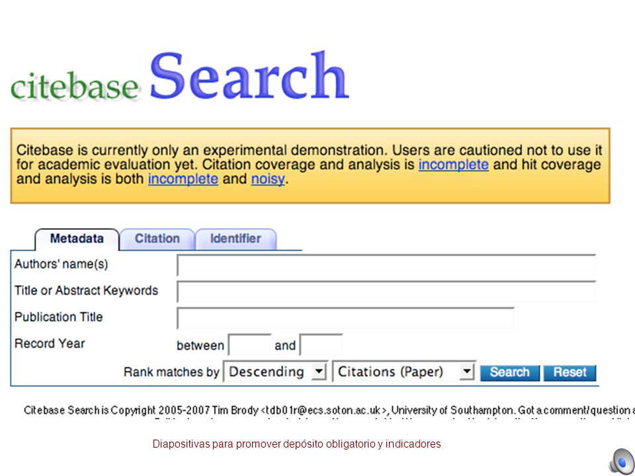Click the Publication Title label
Viewport: 635px width, 476px height.
(59, 317)
